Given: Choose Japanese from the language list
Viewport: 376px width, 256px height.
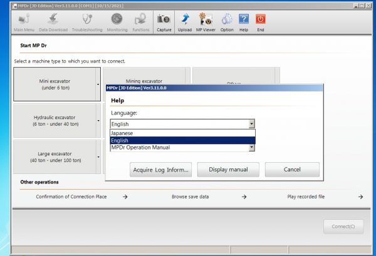Looking at the screenshot, I should pos(183,133).
